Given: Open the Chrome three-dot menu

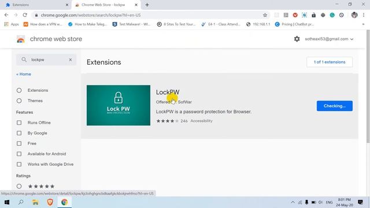Looking at the screenshot, I should tap(364, 15).
